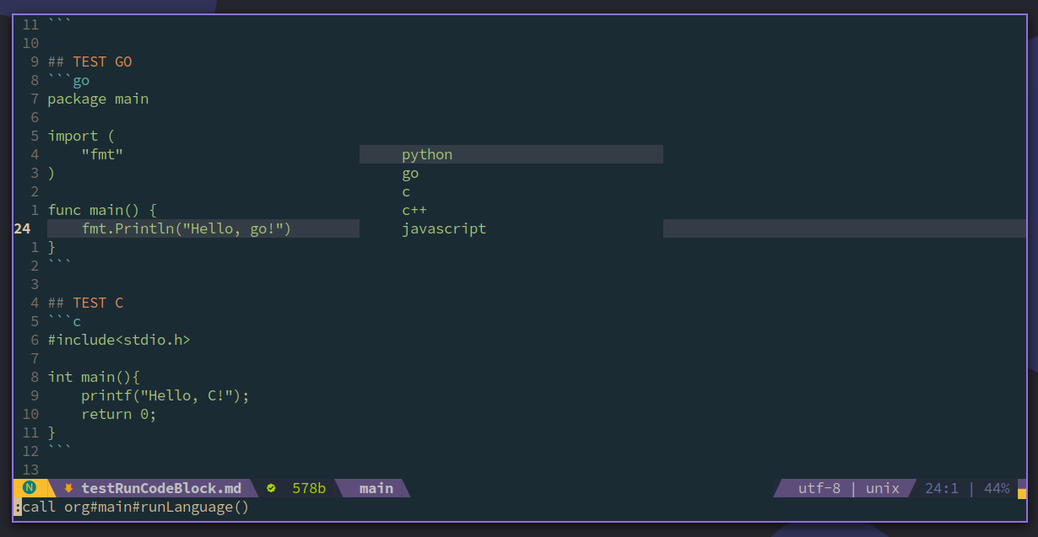Click the fmt.Println("Hello, go!") line
Screen dimensions: 1038x537
pyautogui.click(x=187, y=228)
